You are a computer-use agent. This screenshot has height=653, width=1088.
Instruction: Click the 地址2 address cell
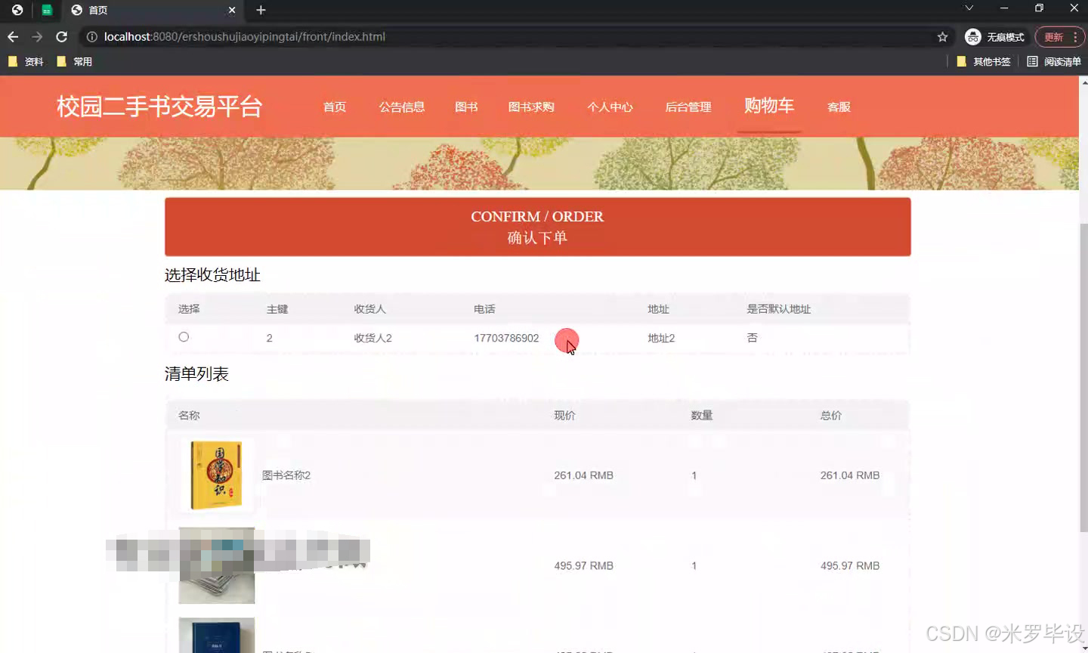pyautogui.click(x=661, y=338)
